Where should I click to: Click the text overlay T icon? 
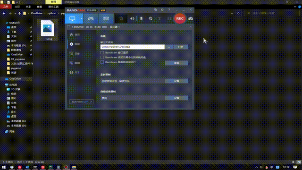click(159, 19)
